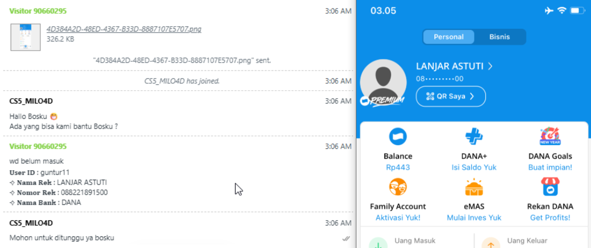Open the sent PNG file link
The width and height of the screenshot is (591, 248).
[123, 29]
